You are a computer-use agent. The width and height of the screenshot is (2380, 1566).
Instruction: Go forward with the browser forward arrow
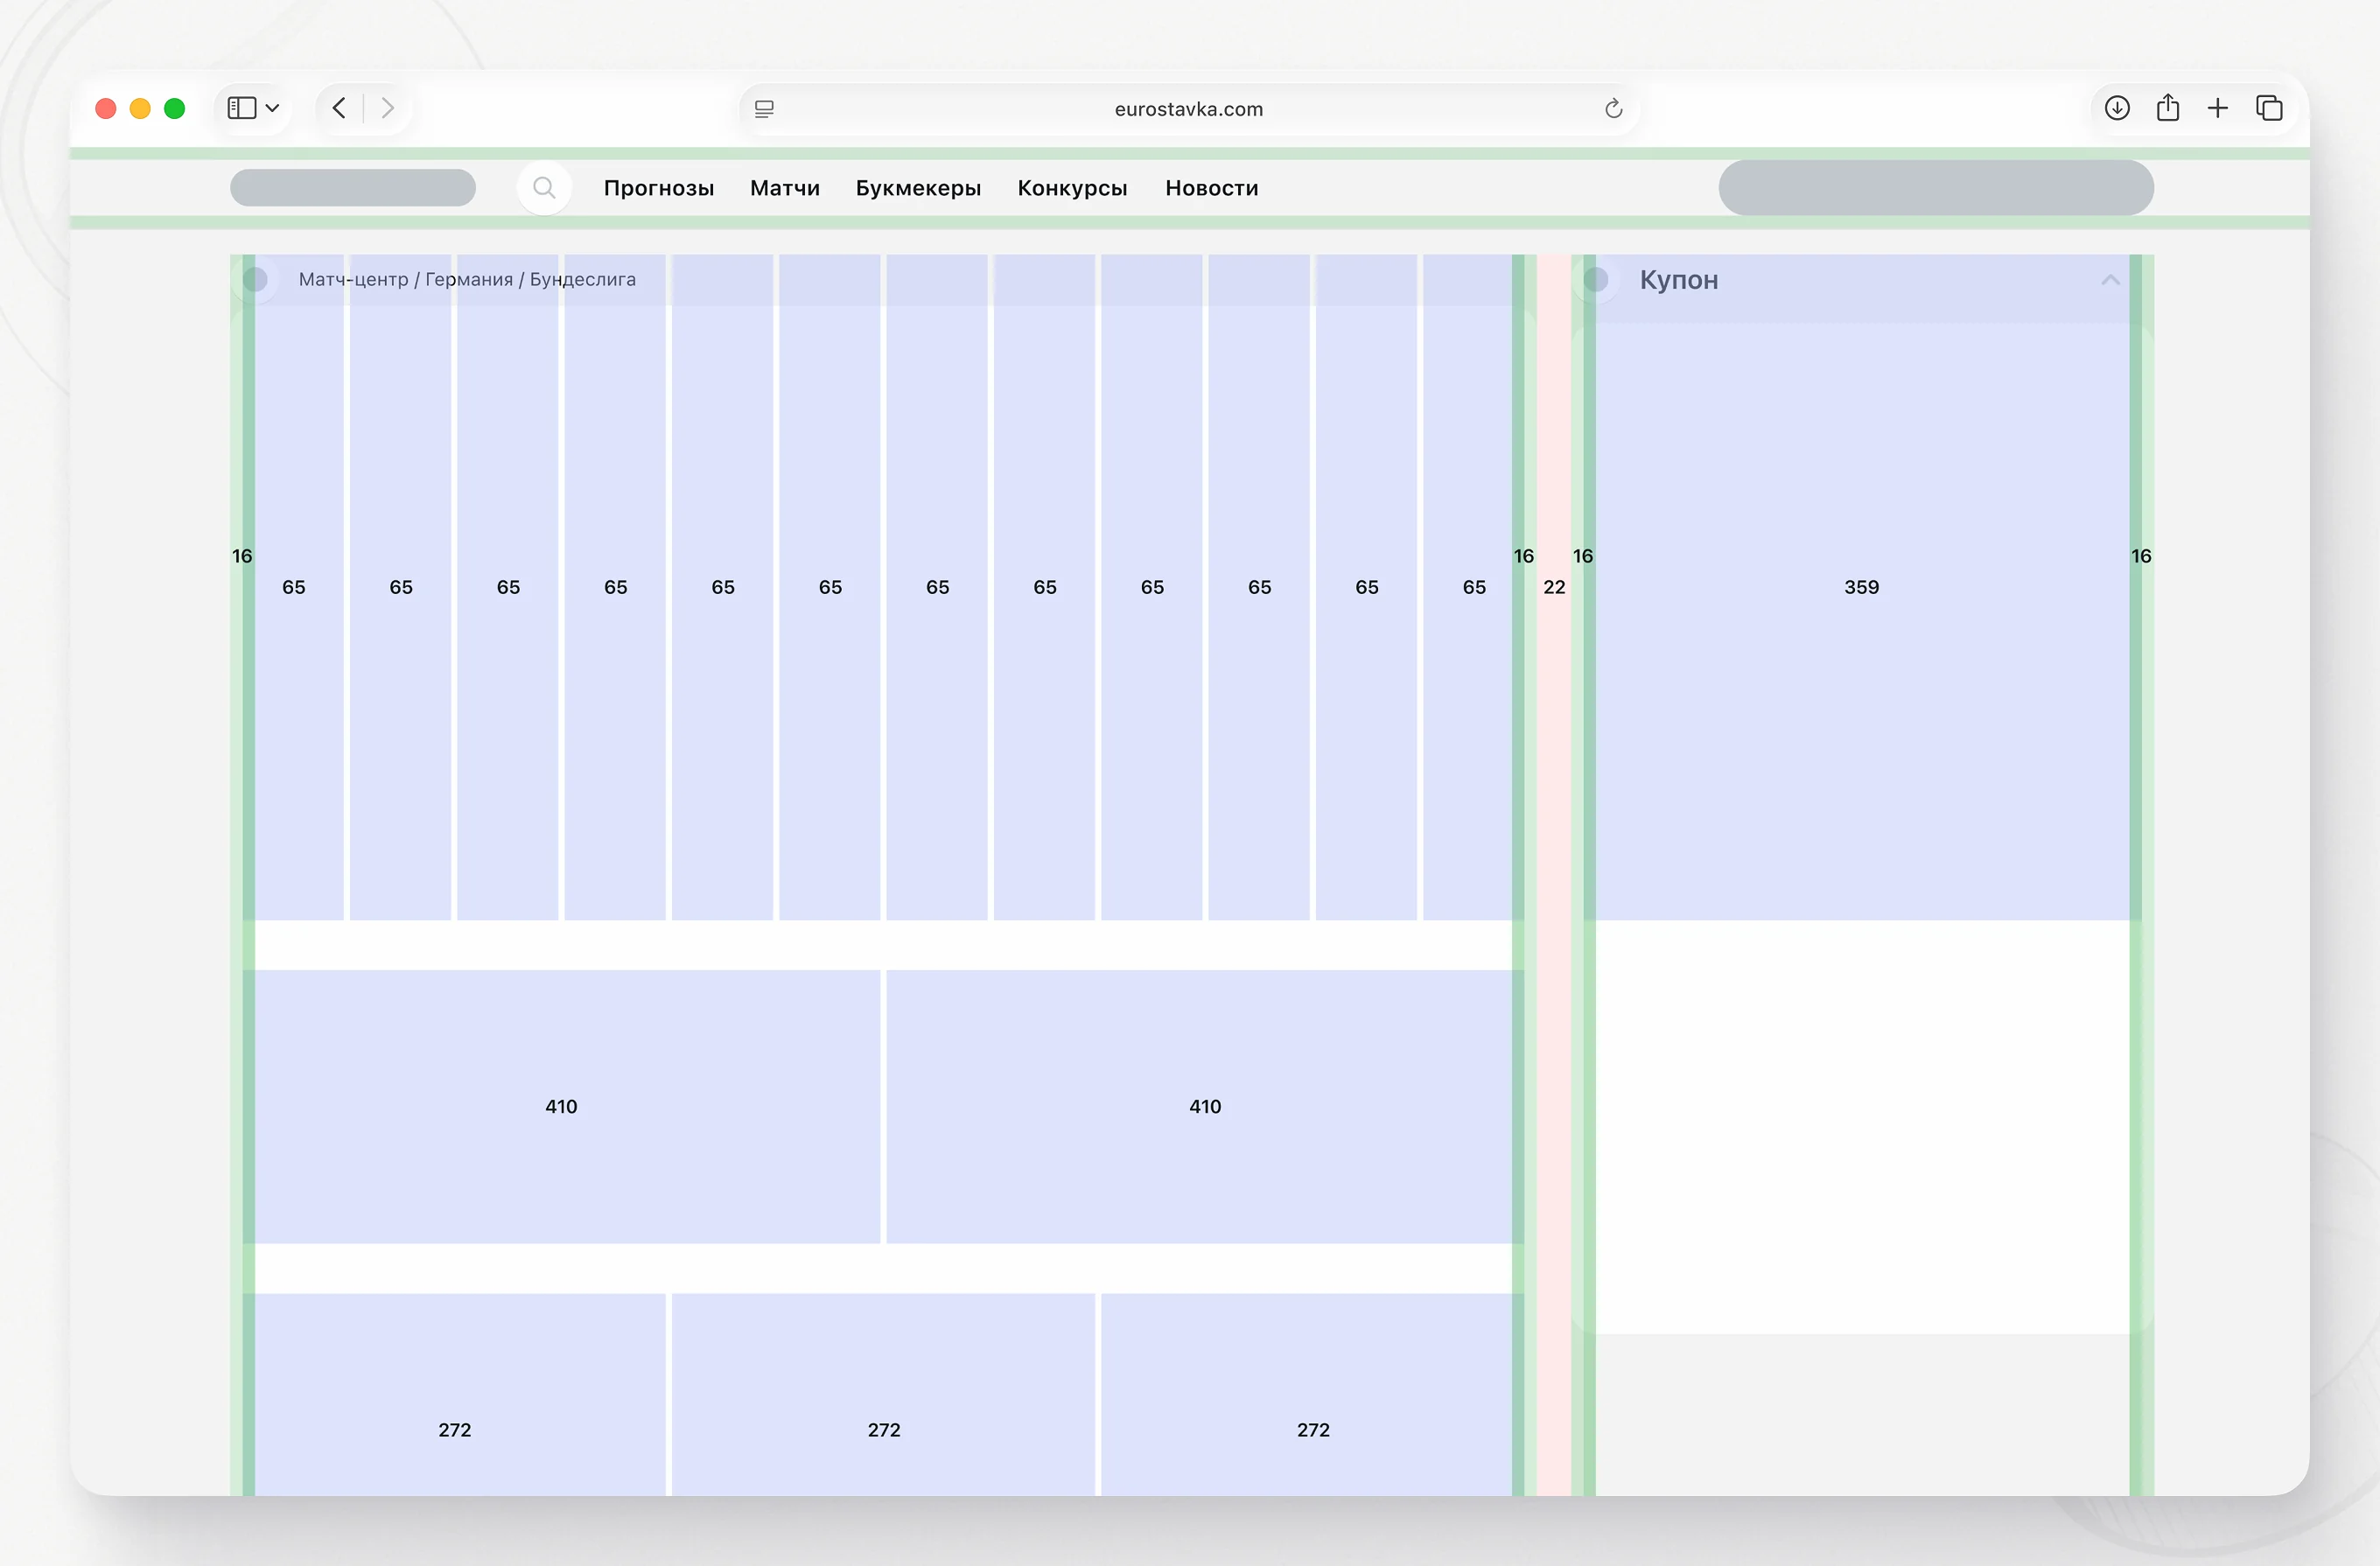click(388, 108)
